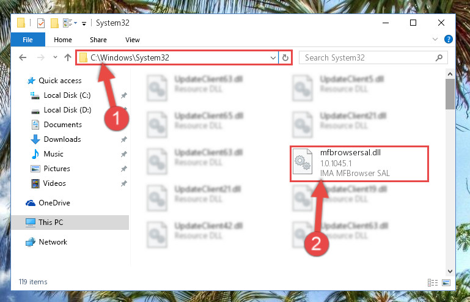Click the vertical scrollbar thumb
The height and width of the screenshot is (302, 470).
[450, 94]
